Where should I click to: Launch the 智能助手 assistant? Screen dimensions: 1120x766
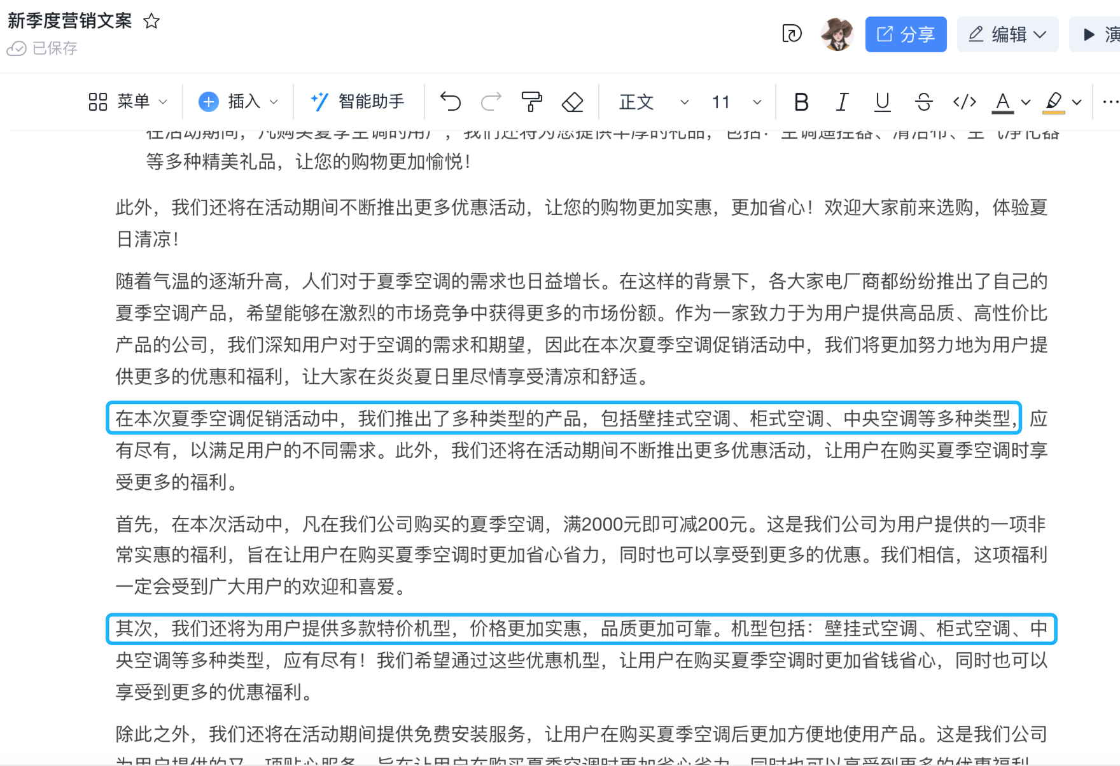click(357, 102)
